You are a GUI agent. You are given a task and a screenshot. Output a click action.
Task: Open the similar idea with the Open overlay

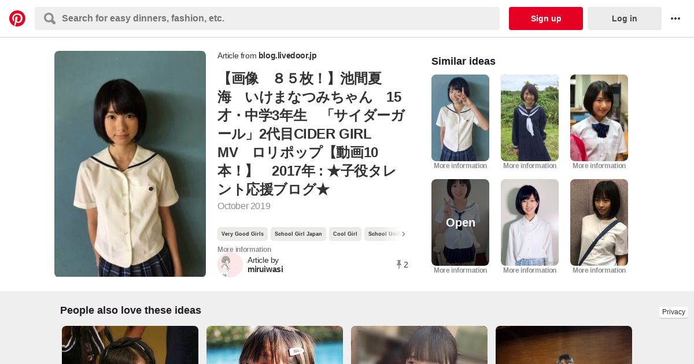460,222
